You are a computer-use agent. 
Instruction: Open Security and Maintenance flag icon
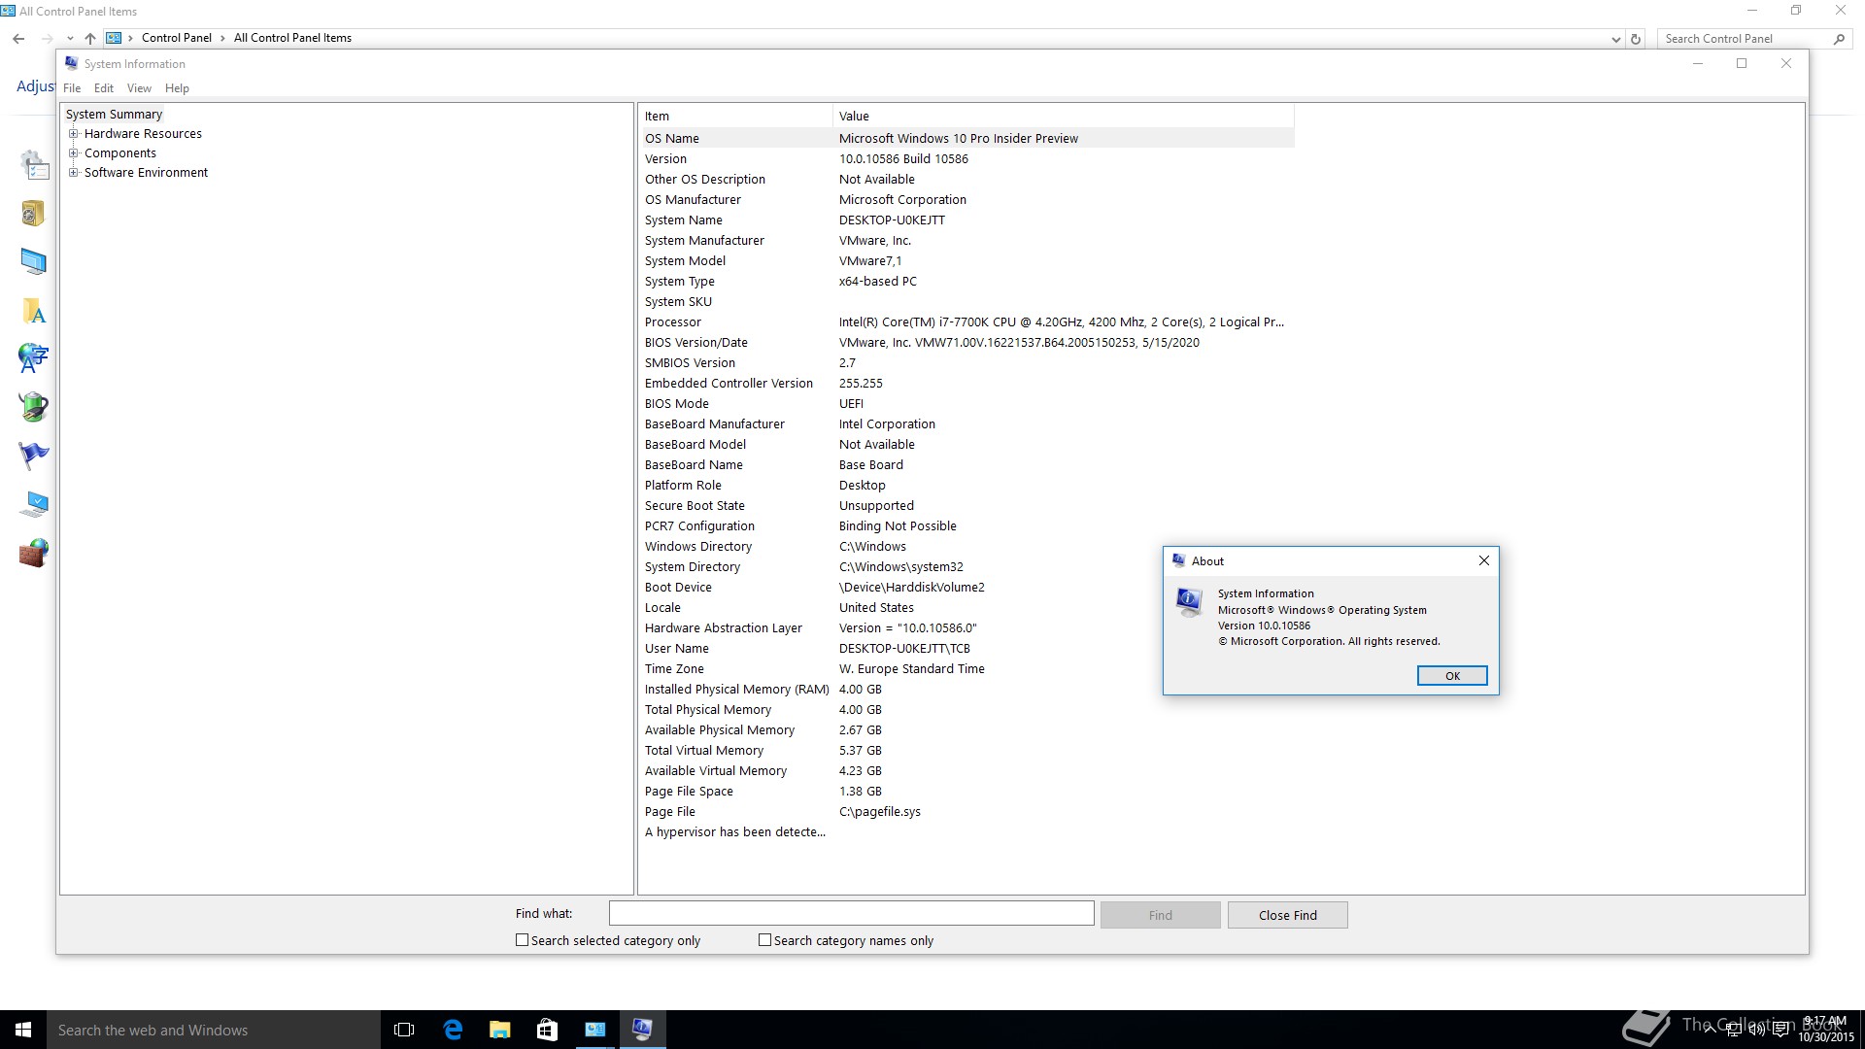click(x=33, y=455)
